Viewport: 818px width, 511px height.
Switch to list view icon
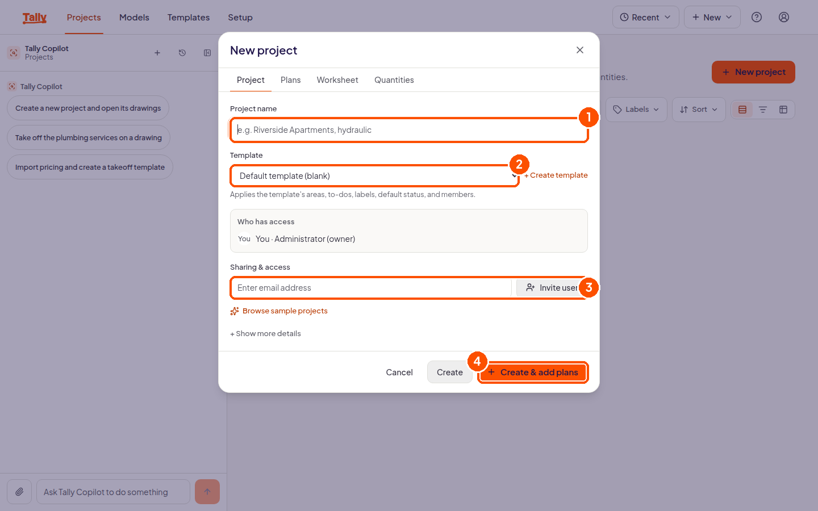click(x=742, y=110)
